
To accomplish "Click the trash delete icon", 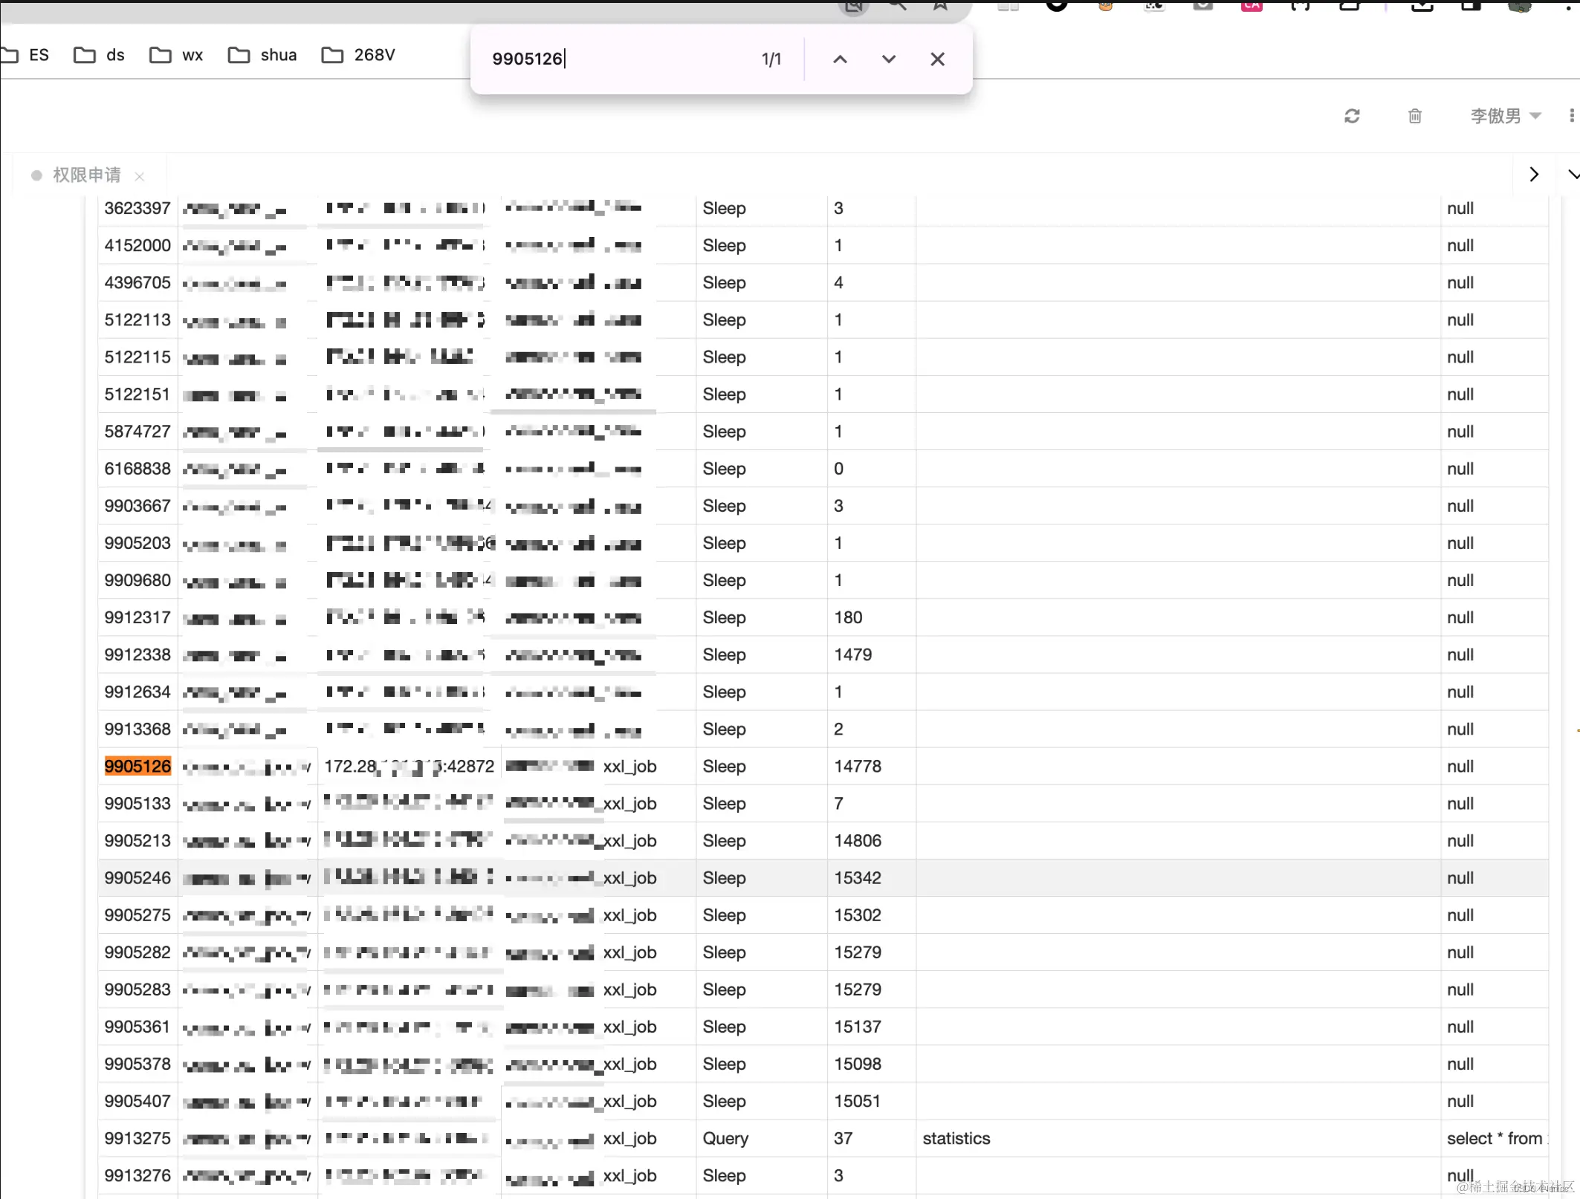I will [x=1414, y=116].
